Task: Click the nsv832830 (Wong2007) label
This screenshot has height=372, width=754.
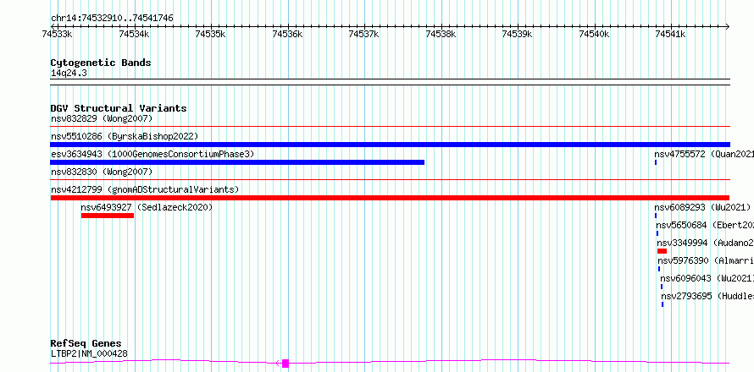Action: [102, 172]
